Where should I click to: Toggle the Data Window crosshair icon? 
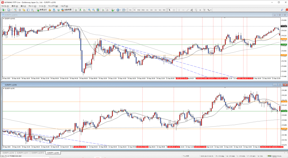click(20, 10)
